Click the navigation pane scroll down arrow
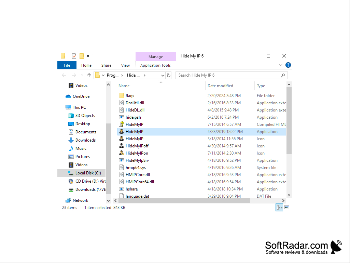 108,201
